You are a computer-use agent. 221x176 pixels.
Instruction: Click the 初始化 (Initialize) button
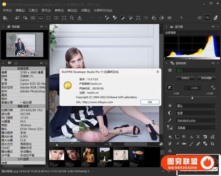[185, 78]
